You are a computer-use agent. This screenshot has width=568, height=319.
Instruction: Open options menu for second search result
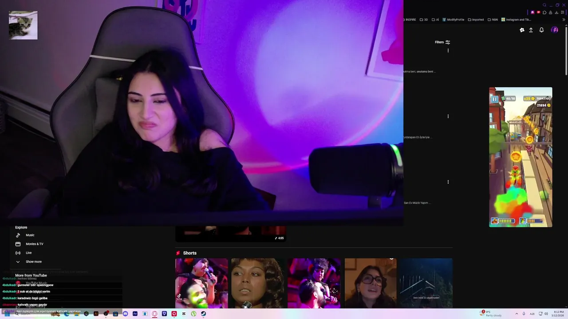(x=448, y=116)
